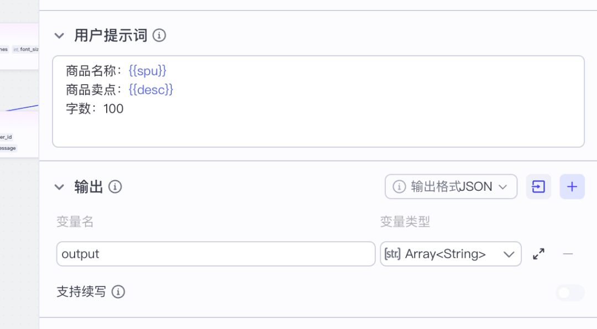Viewport: 597px width, 329px height.
Task: Click info icon beside 支持续写
Action: (x=118, y=291)
